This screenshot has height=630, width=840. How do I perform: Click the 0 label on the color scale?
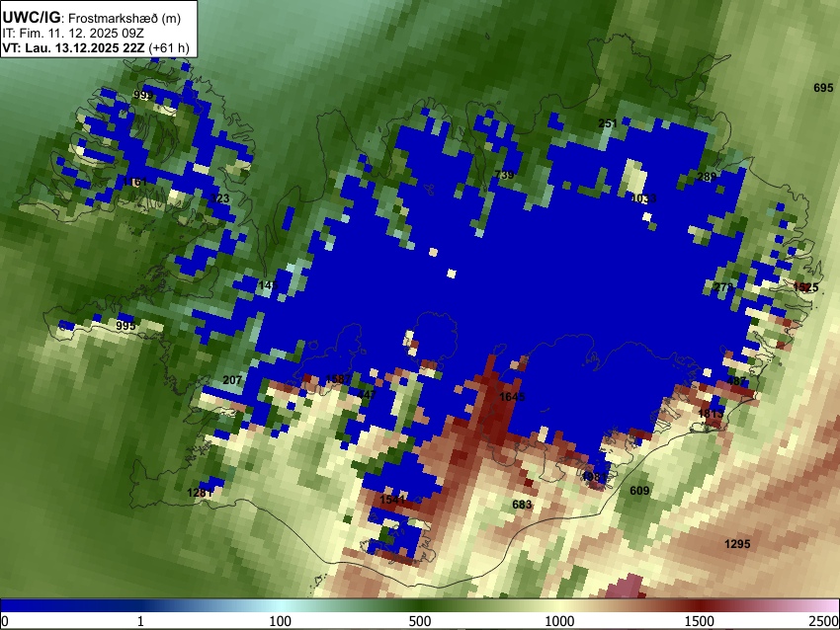coord(5,621)
